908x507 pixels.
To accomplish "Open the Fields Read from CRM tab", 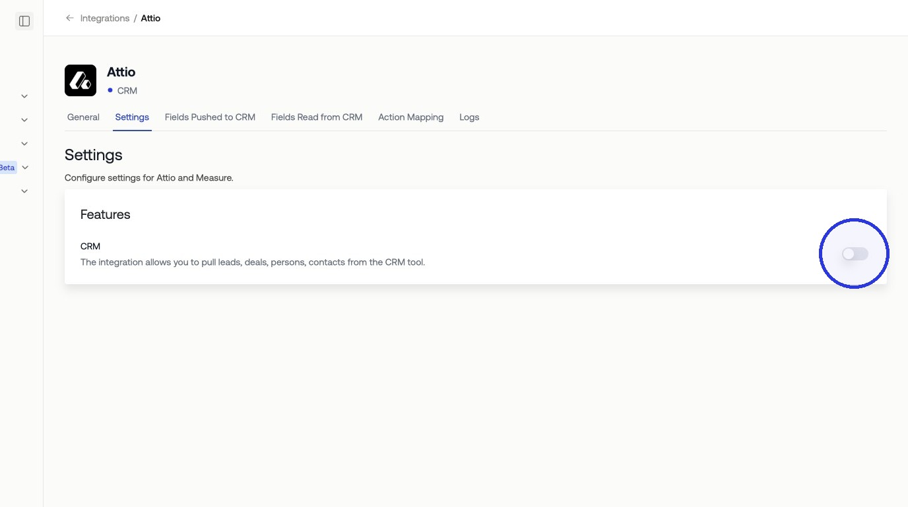I will coord(317,117).
